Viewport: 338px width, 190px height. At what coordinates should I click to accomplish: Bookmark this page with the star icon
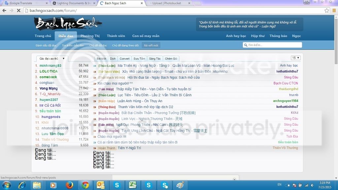[326, 11]
